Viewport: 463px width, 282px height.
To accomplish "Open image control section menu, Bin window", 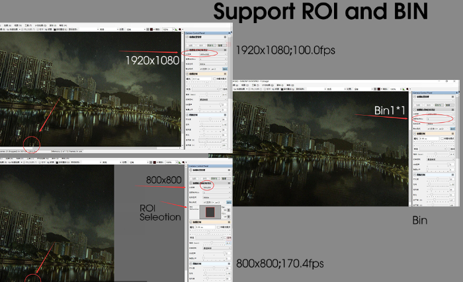I will [x=452, y=174].
